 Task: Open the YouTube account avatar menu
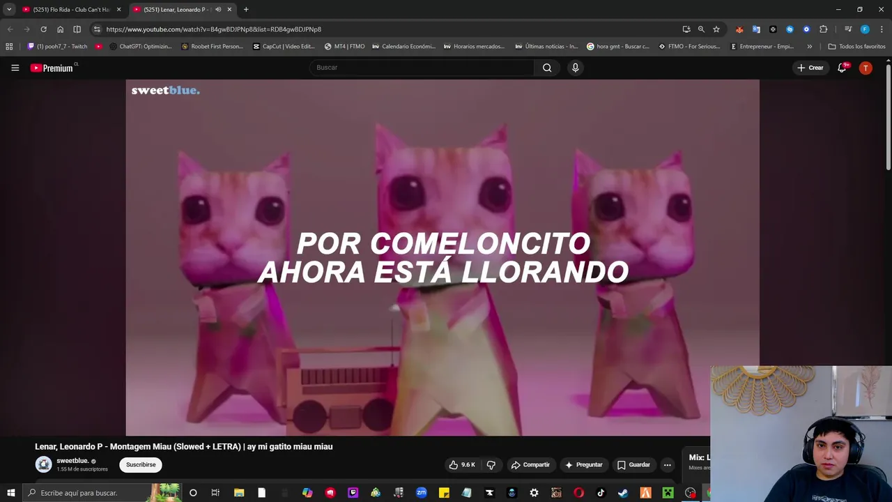866,68
